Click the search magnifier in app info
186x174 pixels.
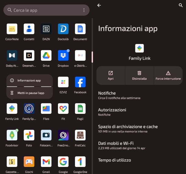pos(181,5)
